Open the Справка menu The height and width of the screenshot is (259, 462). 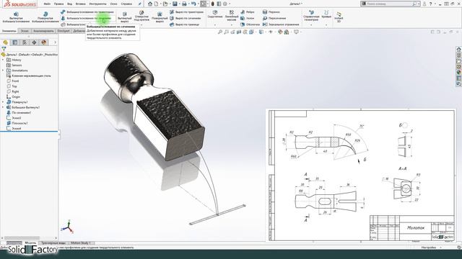pos(126,4)
